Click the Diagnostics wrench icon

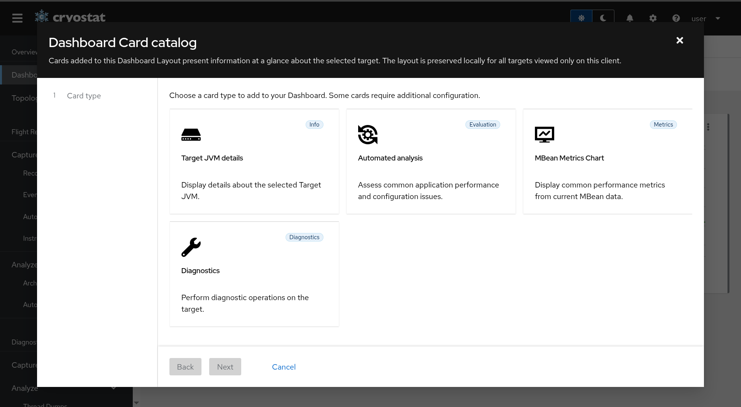[x=191, y=247]
